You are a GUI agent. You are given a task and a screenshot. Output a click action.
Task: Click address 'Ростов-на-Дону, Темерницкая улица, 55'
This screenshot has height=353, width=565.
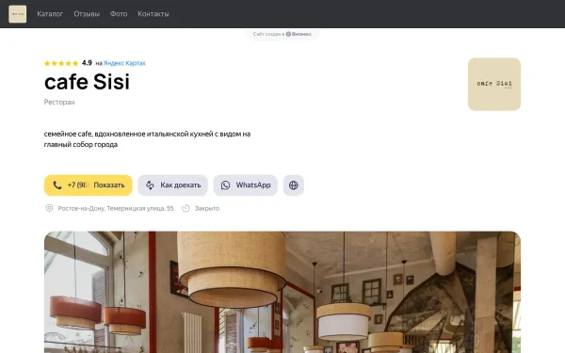click(x=116, y=208)
